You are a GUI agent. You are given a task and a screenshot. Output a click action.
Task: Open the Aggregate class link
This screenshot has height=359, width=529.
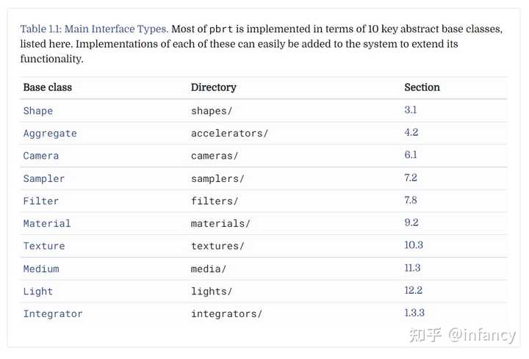tap(50, 134)
